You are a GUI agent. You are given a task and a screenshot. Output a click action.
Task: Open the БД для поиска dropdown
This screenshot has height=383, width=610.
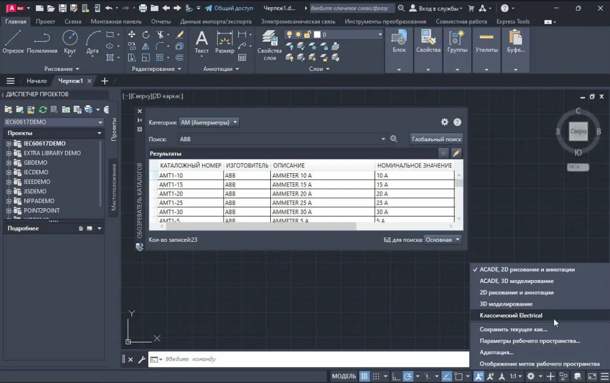coord(442,240)
